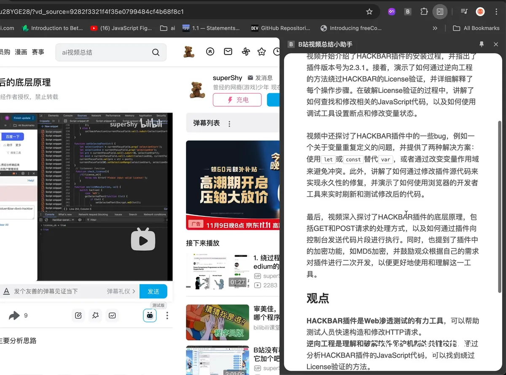The width and height of the screenshot is (506, 375).
Task: Click the magnifier search icon
Action: (156, 52)
